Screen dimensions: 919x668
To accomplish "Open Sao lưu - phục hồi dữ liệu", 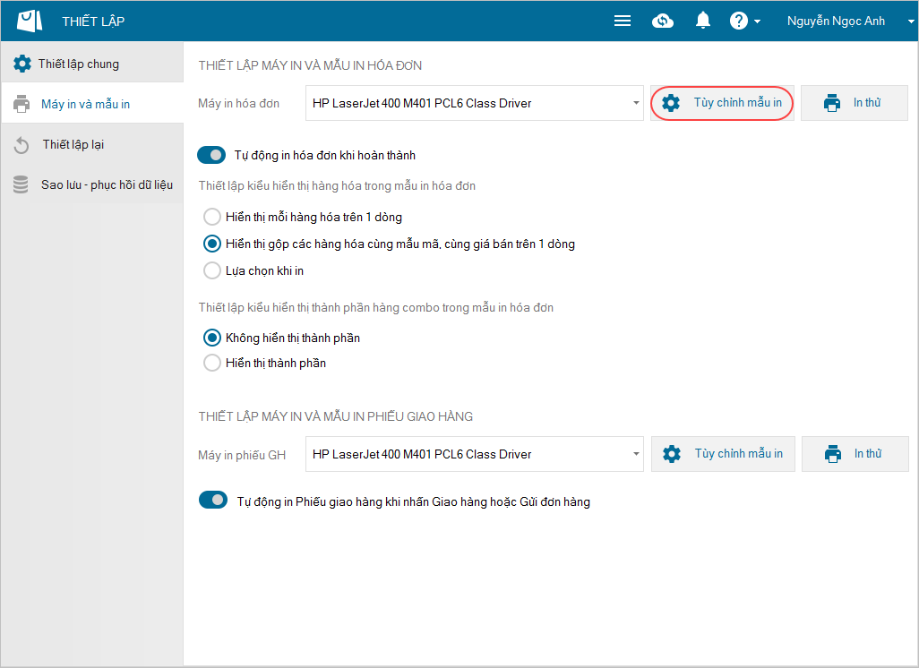I will [x=92, y=184].
